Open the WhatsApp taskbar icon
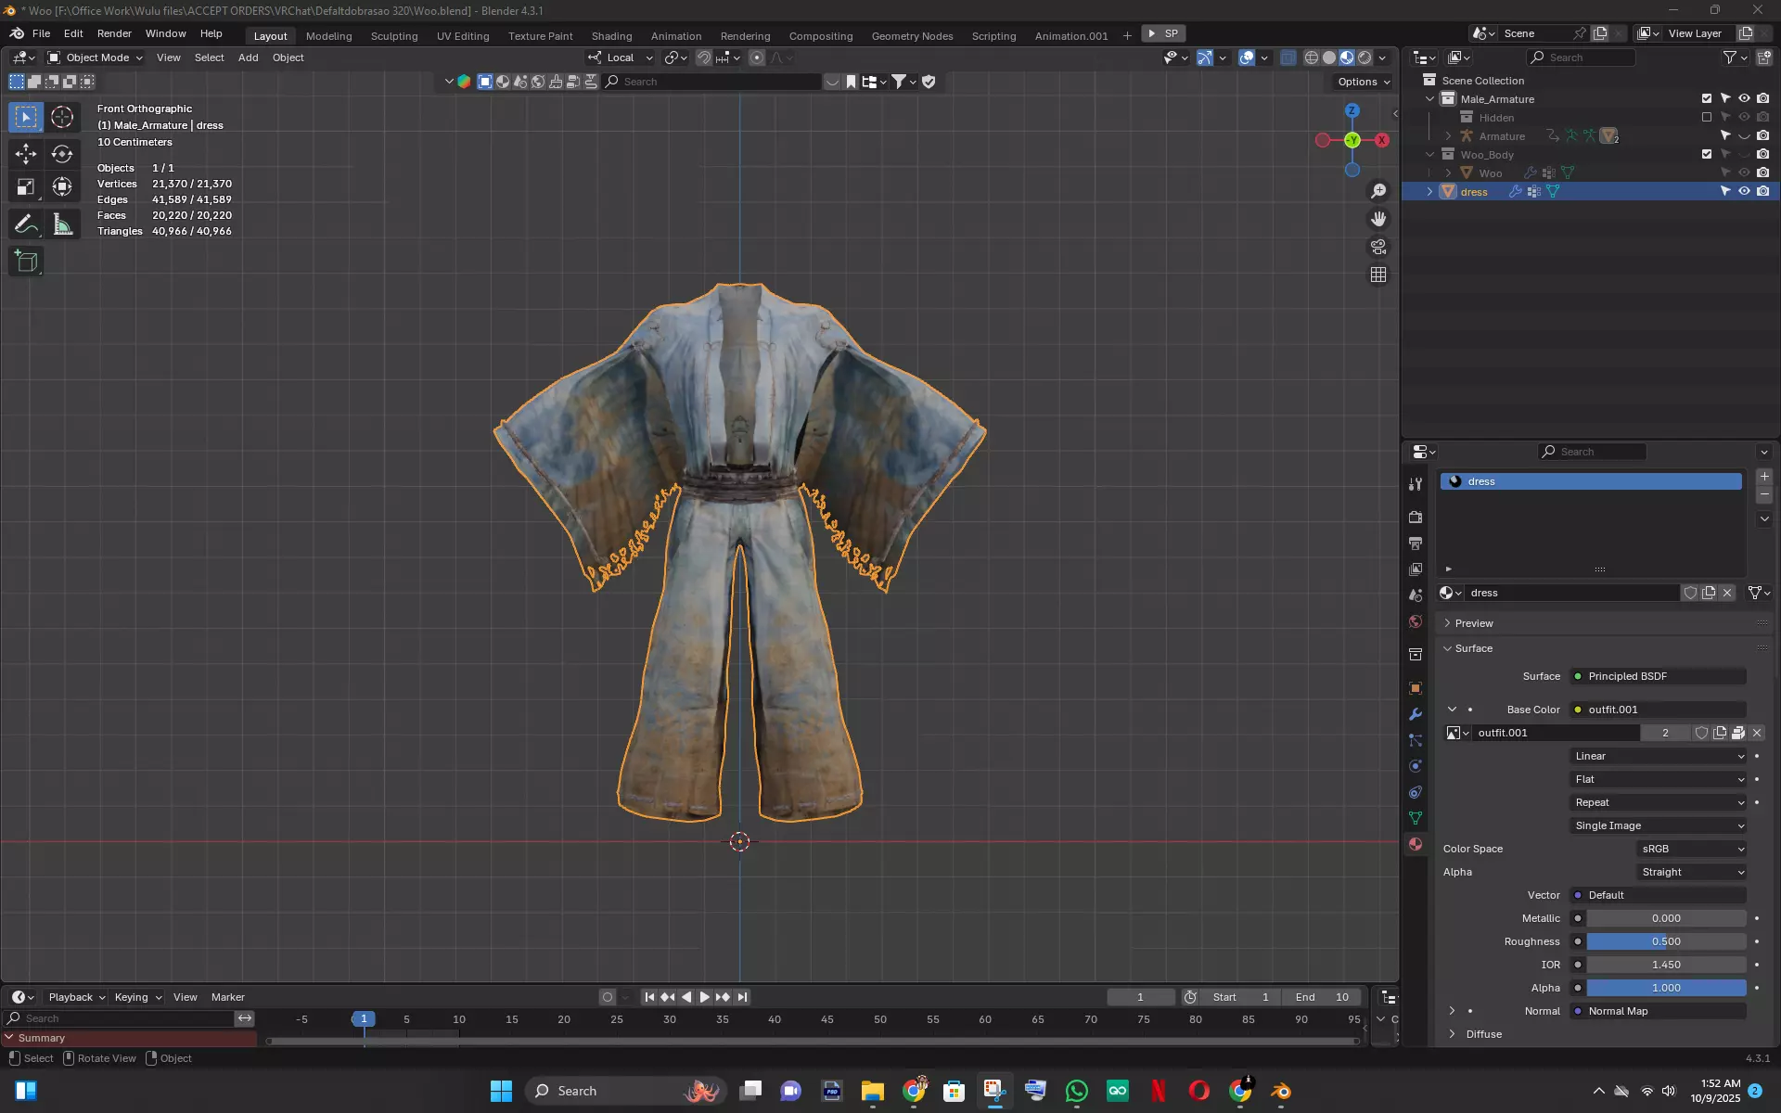Image resolution: width=1781 pixels, height=1113 pixels. 1077,1091
